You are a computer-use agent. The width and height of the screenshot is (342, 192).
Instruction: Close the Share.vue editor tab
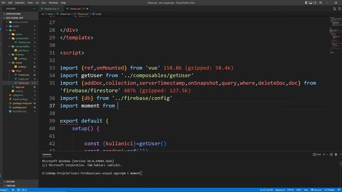pyautogui.click(x=87, y=9)
